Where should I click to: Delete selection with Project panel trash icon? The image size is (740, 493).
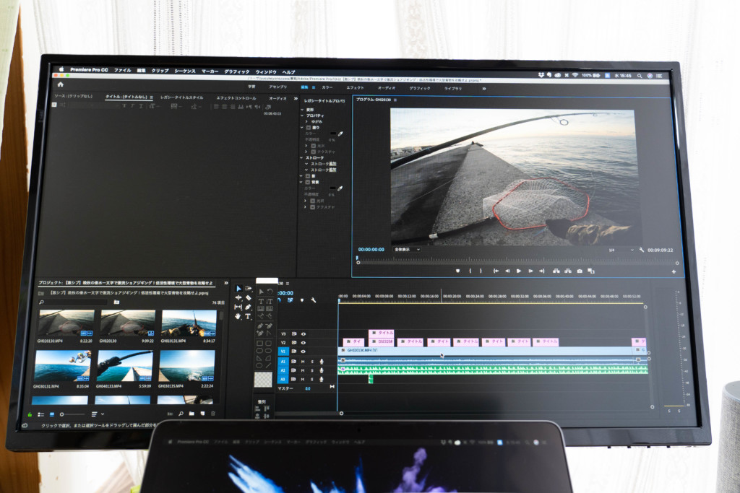213,414
